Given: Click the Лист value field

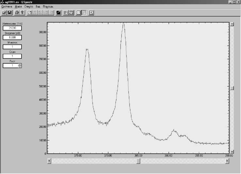Looking at the screenshot, I should click(10, 66).
